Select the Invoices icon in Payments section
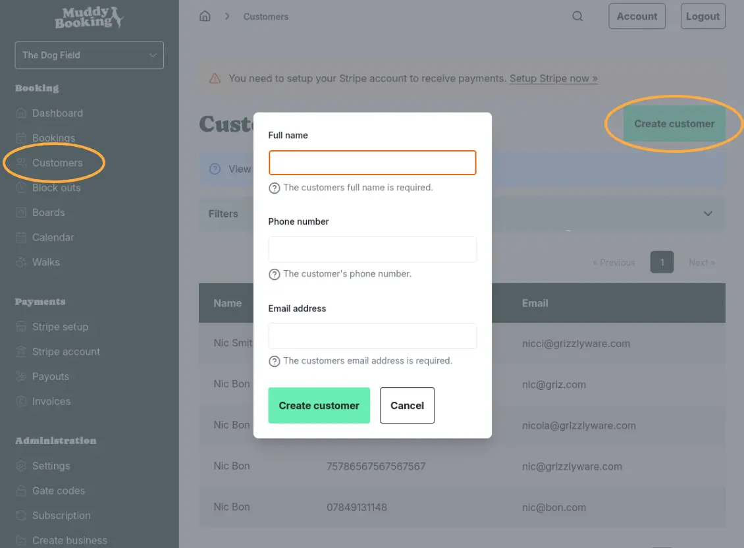 tap(22, 401)
